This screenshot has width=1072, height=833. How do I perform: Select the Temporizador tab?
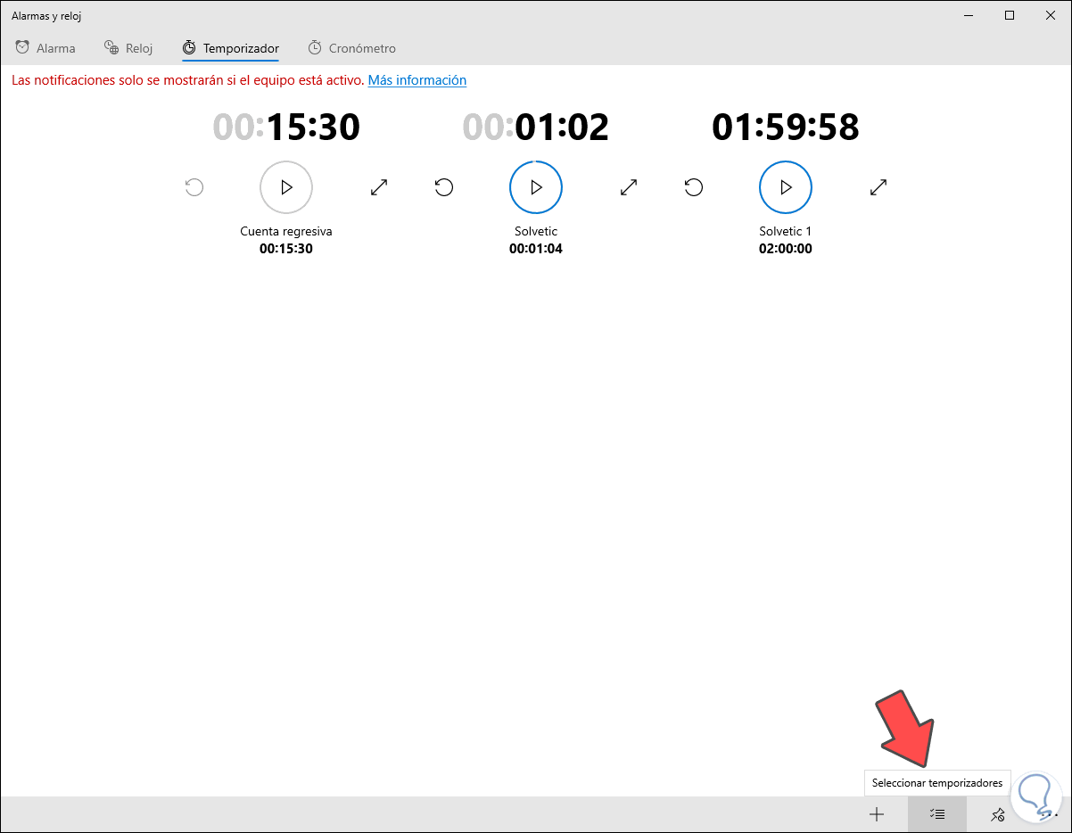pyautogui.click(x=231, y=48)
